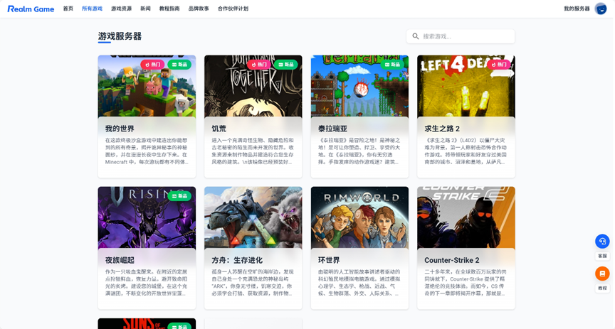Screen dimensions: 615x329
Task: Click the orange 教程 tutorial icon
Action: click(602, 274)
